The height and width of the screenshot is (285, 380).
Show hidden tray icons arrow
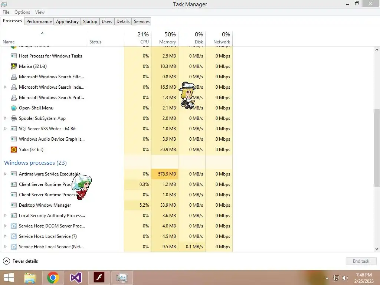pos(327,278)
